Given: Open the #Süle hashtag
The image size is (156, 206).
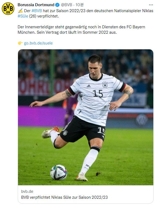Looking at the screenshot, I should click(x=23, y=16).
